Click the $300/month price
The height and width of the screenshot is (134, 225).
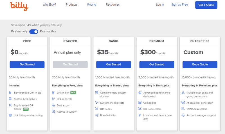point(152,52)
